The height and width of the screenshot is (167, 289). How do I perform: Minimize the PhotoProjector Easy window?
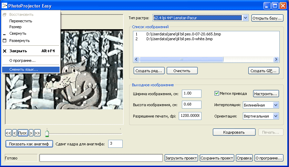click(267, 6)
